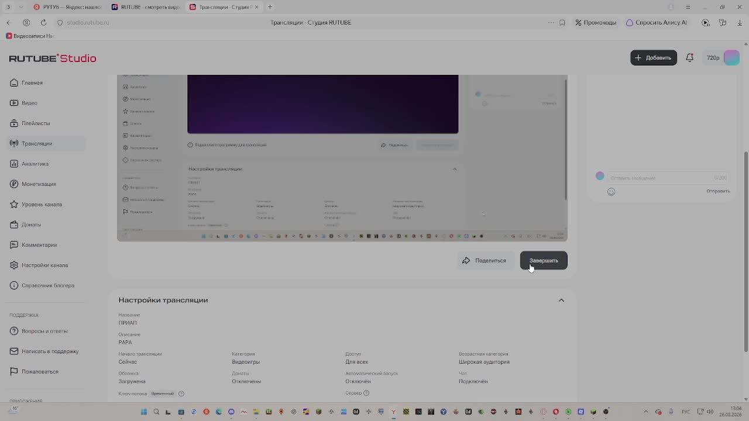
Task: Bookmark this page icon
Action: click(562, 23)
